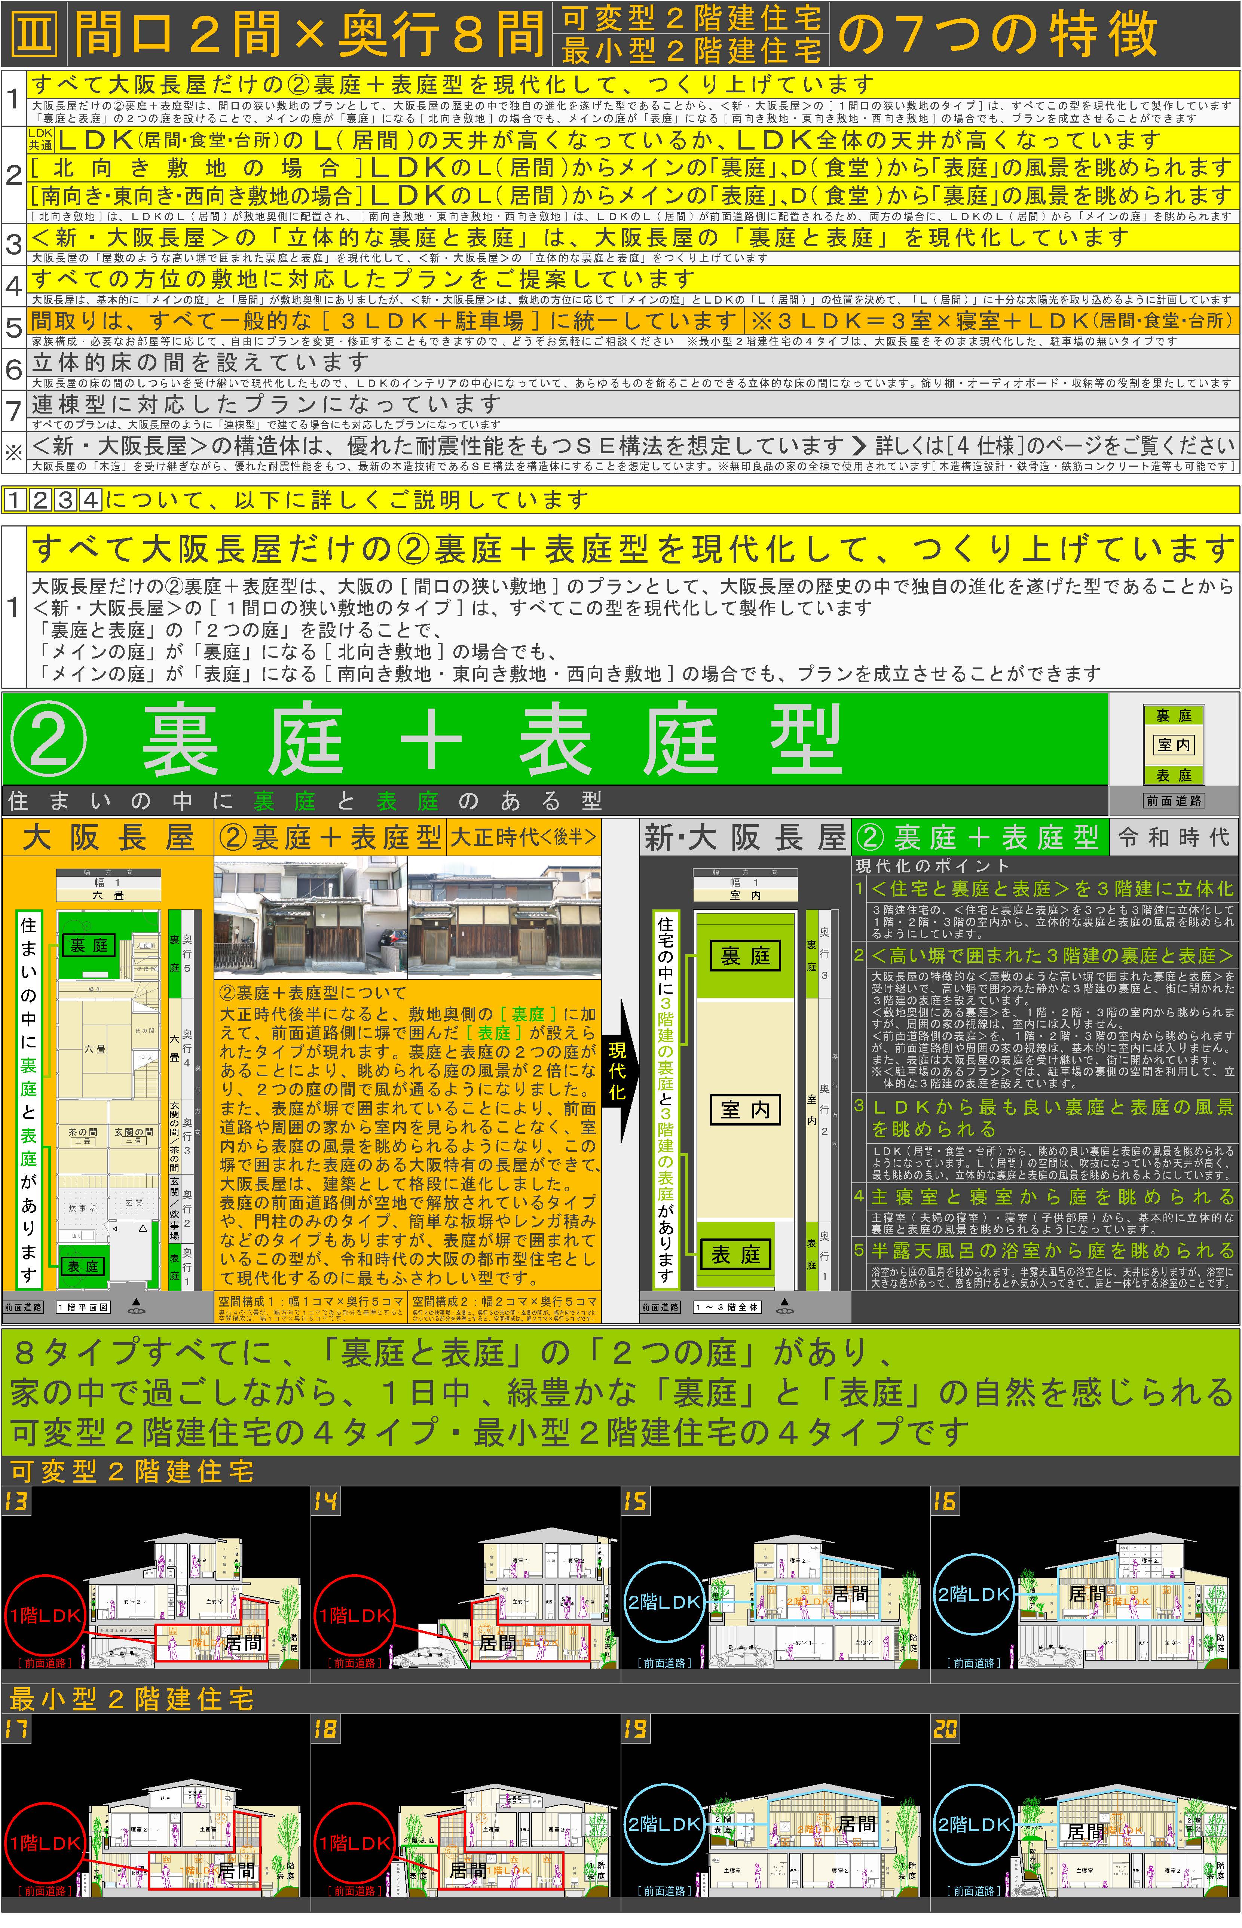
Task: Click feature 7 heading 連棟型に対応したプラン
Action: pos(266,404)
